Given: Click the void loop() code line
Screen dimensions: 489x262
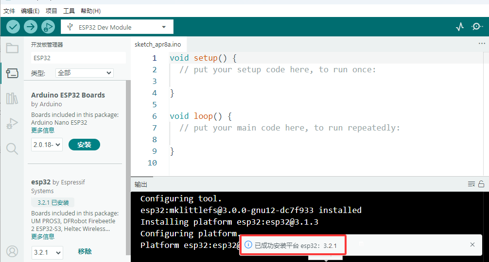Looking at the screenshot, I should point(201,116).
